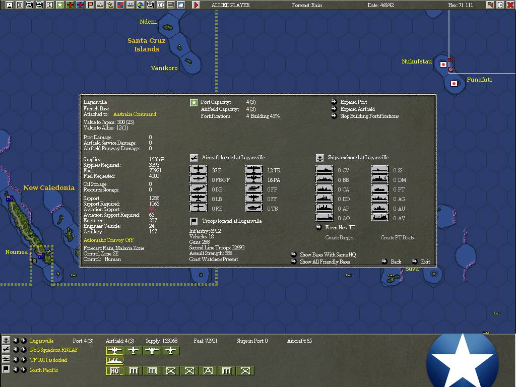This screenshot has height=387, width=516.
Task: Click previous arrow in No.5 Squadron RNZAF row
Action: pyautogui.click(x=16, y=350)
